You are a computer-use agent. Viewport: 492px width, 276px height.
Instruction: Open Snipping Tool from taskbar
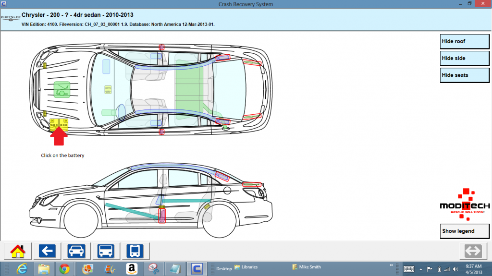pyautogui.click(x=153, y=269)
